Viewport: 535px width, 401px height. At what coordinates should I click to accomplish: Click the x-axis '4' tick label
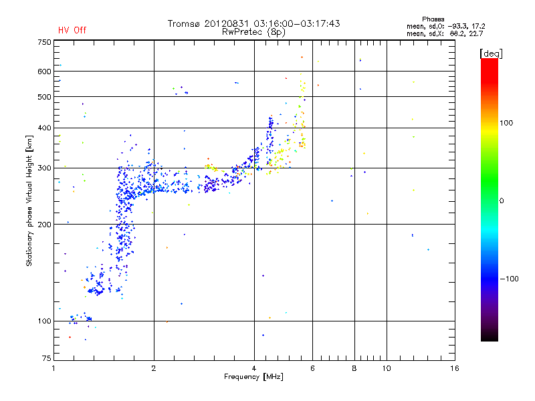click(x=254, y=368)
